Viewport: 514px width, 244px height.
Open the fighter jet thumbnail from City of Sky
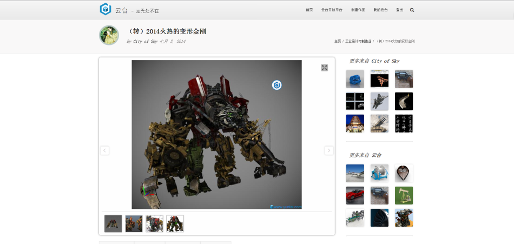(x=379, y=101)
